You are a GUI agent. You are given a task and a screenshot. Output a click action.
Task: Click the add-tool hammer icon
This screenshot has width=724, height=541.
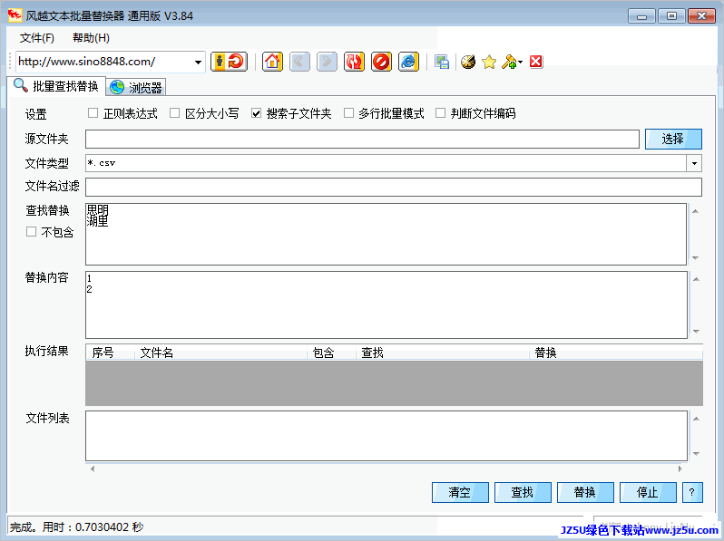click(509, 62)
